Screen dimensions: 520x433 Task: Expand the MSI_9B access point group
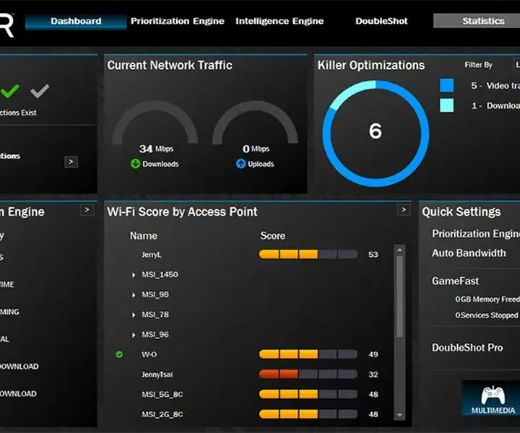click(134, 295)
